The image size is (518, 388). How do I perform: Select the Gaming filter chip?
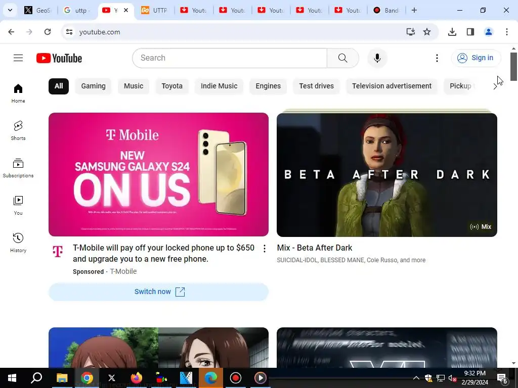point(93,86)
